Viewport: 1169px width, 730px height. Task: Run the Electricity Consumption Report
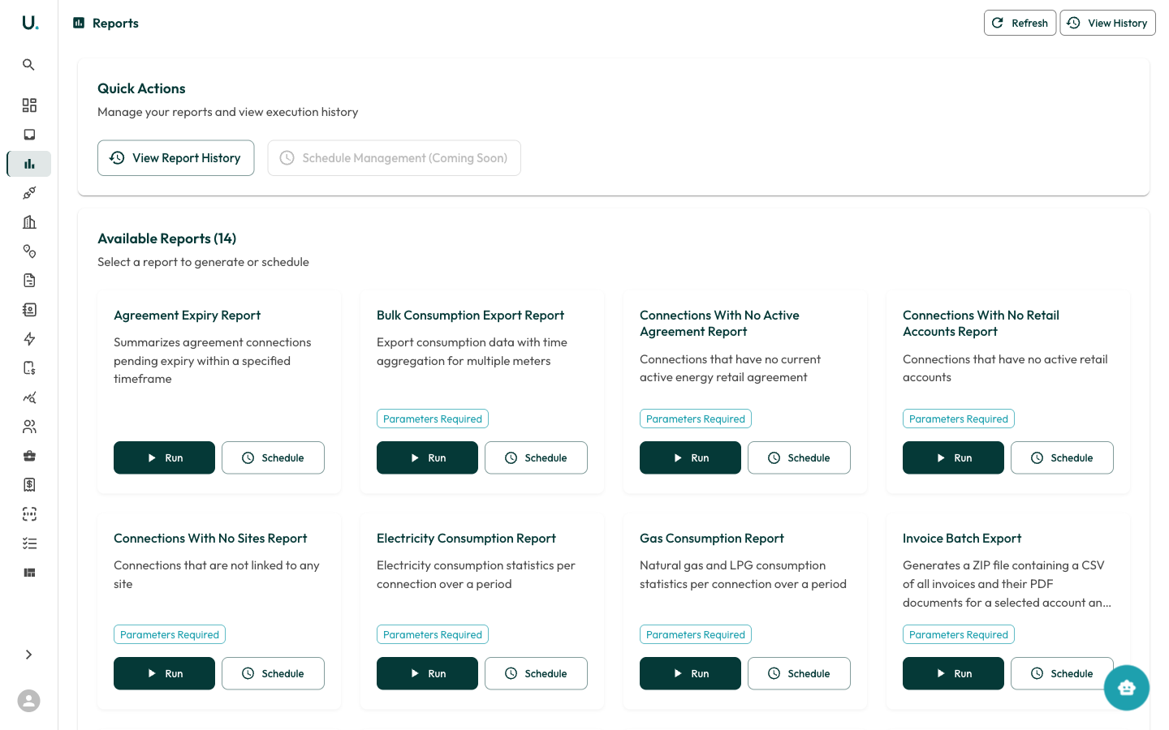coord(427,673)
